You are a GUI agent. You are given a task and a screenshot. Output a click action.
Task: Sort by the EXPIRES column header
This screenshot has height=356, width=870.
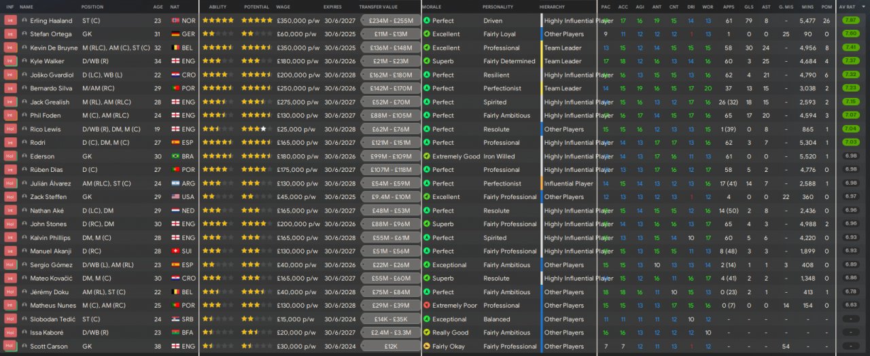(x=333, y=6)
